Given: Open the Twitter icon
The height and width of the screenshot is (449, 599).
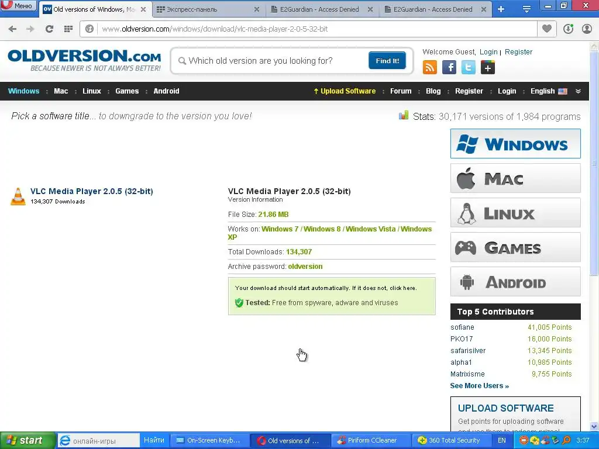Looking at the screenshot, I should point(469,68).
